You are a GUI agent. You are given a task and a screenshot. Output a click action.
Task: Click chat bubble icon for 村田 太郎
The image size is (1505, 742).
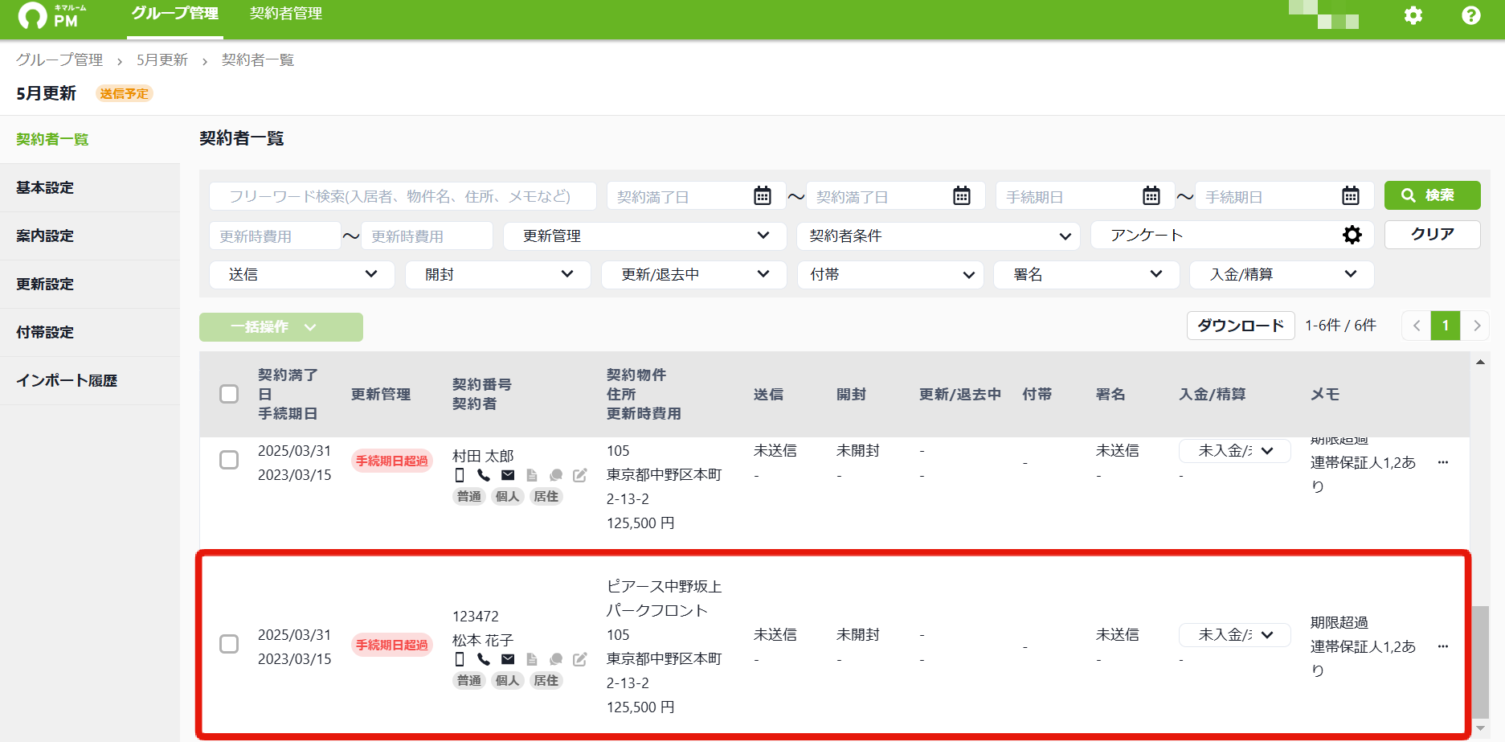[x=555, y=475]
